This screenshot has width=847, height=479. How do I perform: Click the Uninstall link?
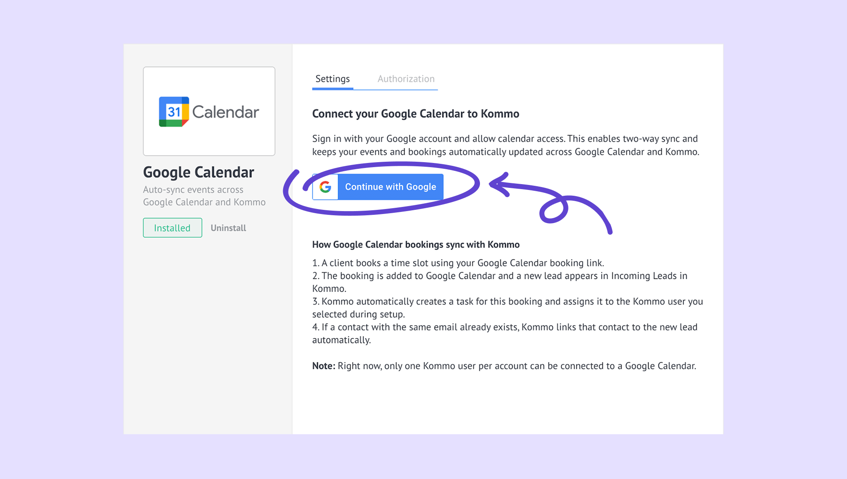click(x=228, y=228)
